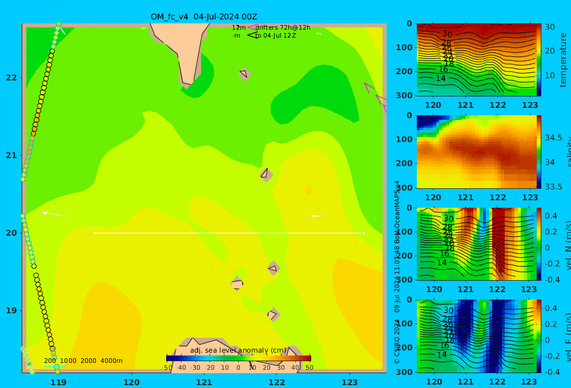This screenshot has width=571, height=388.
Task: Select the magenta drifter arrow legend symbol
Action: [252, 27]
